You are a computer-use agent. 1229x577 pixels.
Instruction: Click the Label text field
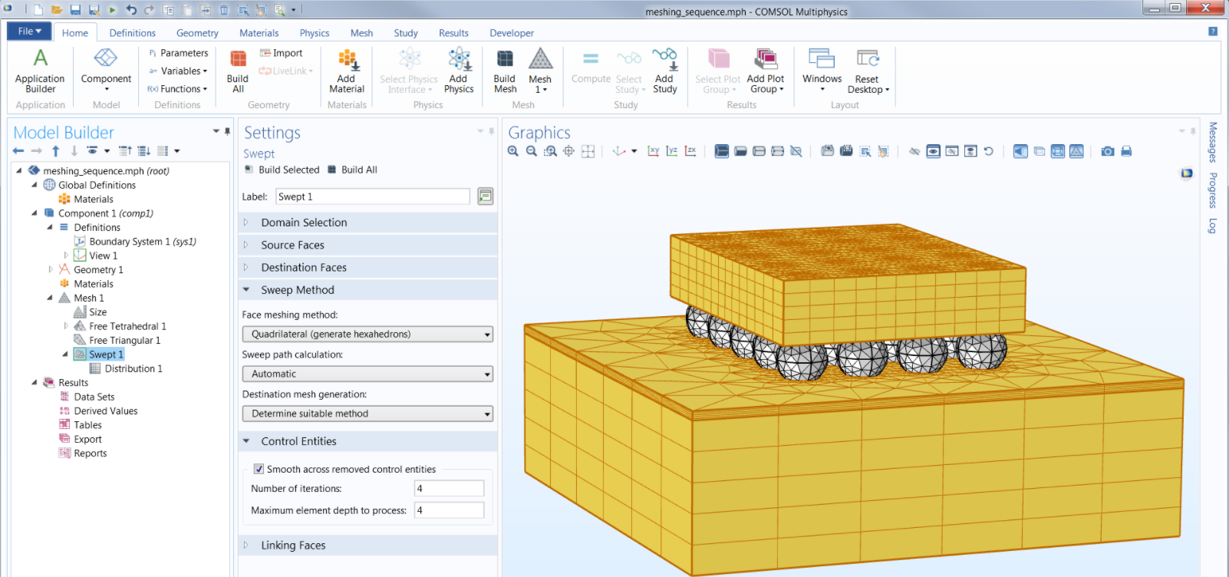pyautogui.click(x=373, y=196)
